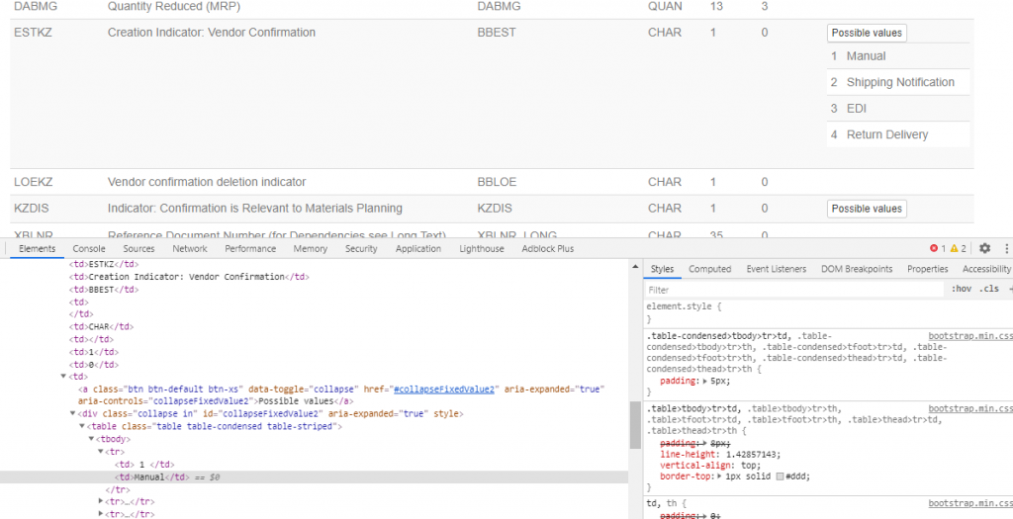Click 'Vendor confirmation deletion indicator' description

pos(207,182)
